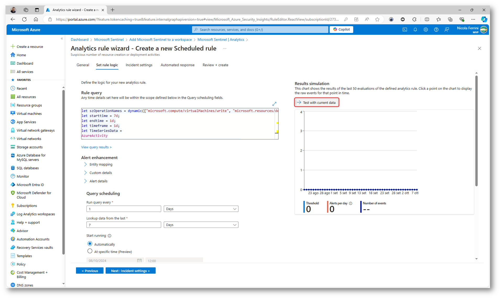Open Microsoft Sentinel | Analytics breadcrumb
501x299 pixels.
click(x=221, y=39)
